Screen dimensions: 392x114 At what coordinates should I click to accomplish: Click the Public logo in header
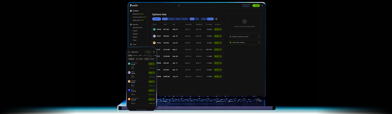[x=134, y=5]
